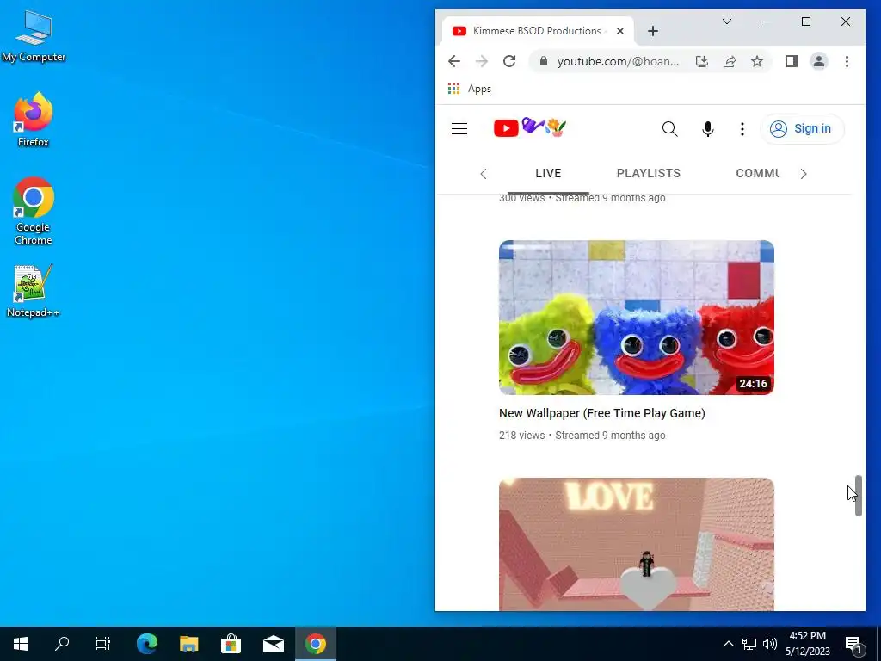Open the notification center icon
Image resolution: width=881 pixels, height=661 pixels.
point(854,644)
